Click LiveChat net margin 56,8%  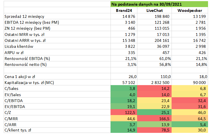pyautogui.click(x=165, y=64)
